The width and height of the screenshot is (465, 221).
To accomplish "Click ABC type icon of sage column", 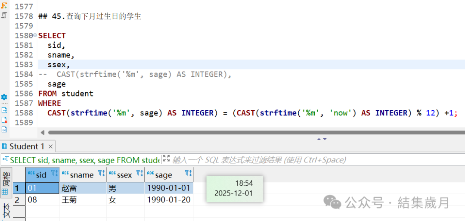I will (151, 173).
